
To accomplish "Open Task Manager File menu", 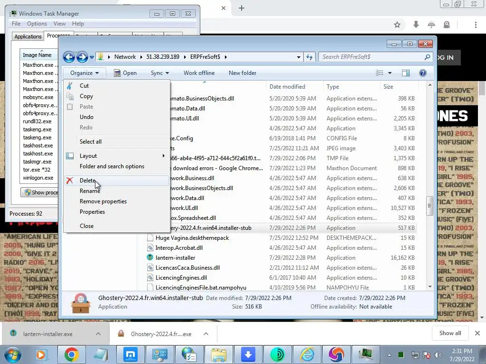I will (16, 24).
